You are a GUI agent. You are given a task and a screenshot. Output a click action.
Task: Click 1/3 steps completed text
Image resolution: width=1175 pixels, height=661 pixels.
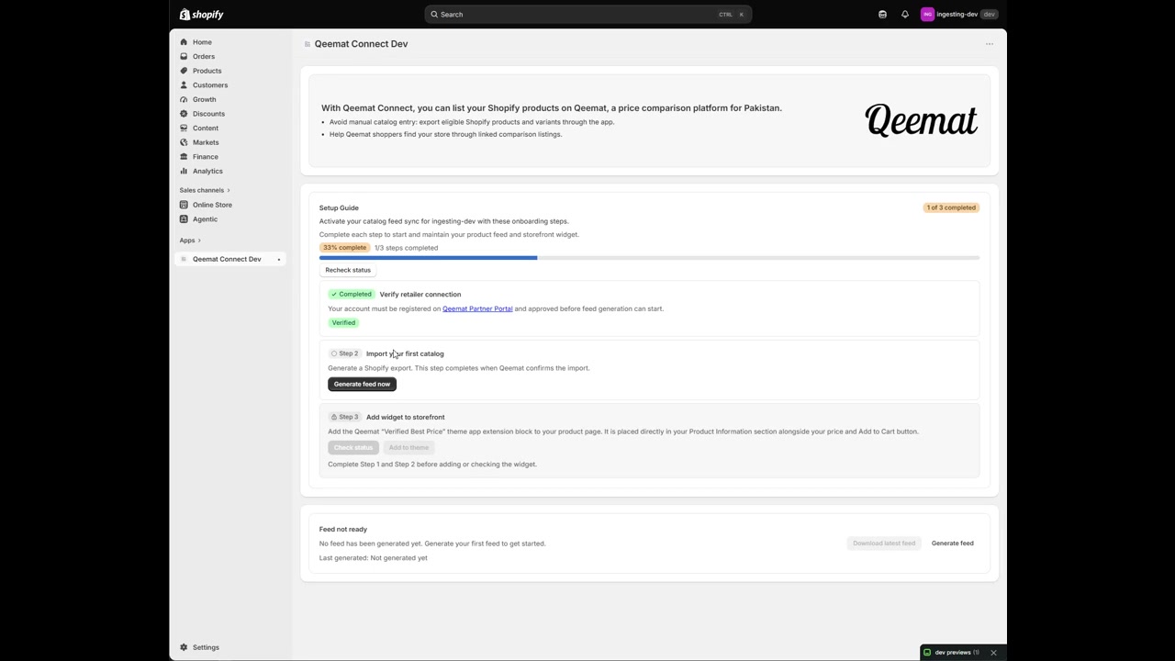[406, 248]
